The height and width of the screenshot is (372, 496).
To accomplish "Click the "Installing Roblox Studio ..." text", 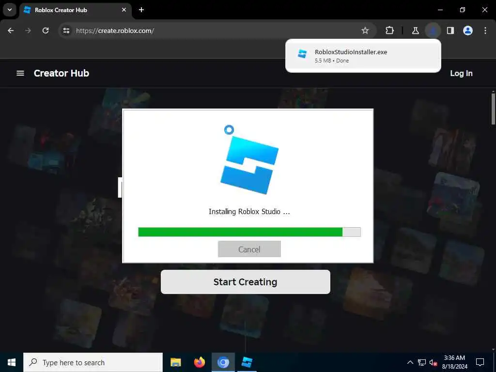I will (249, 212).
